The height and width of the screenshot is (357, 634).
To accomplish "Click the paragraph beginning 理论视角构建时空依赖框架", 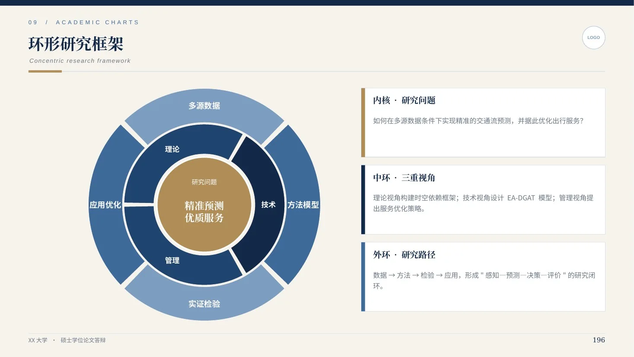I will [x=483, y=203].
